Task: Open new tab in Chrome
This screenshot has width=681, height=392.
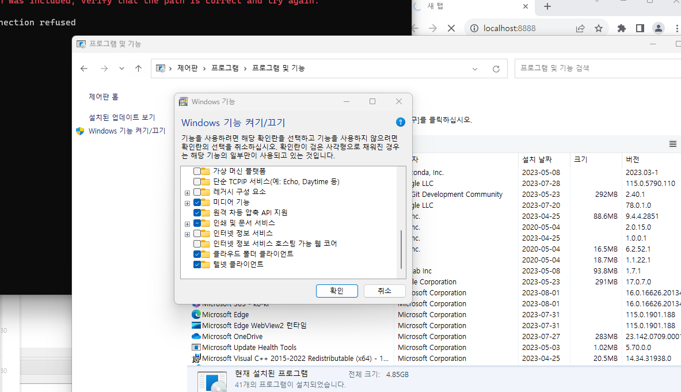Action: 547,6
